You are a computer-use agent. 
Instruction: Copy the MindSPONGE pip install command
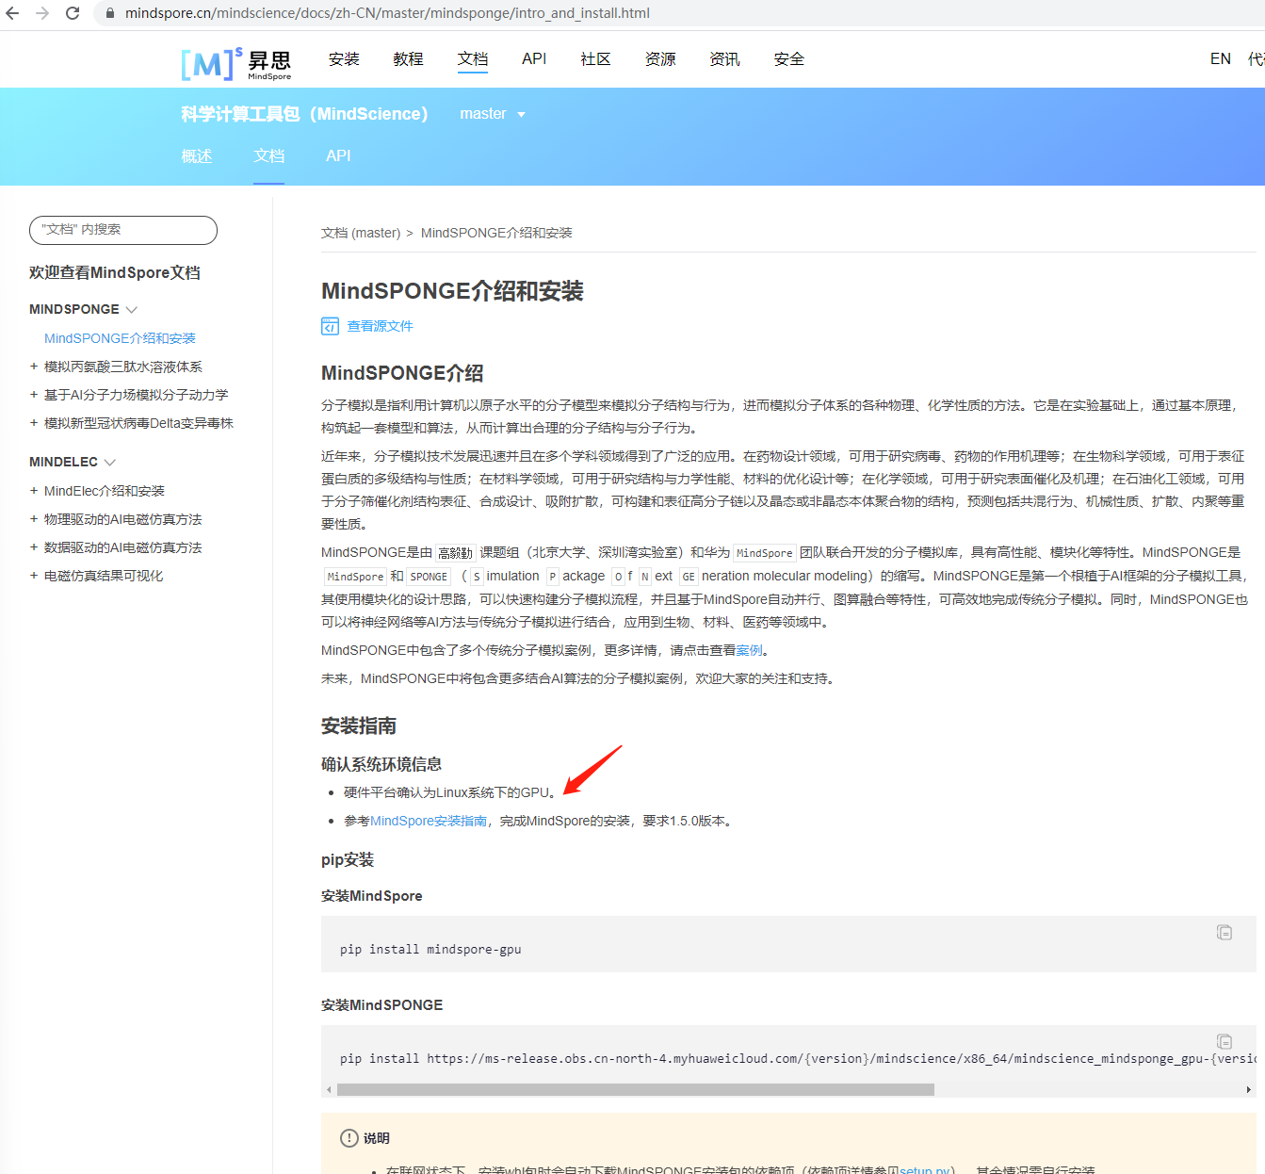1224,1041
